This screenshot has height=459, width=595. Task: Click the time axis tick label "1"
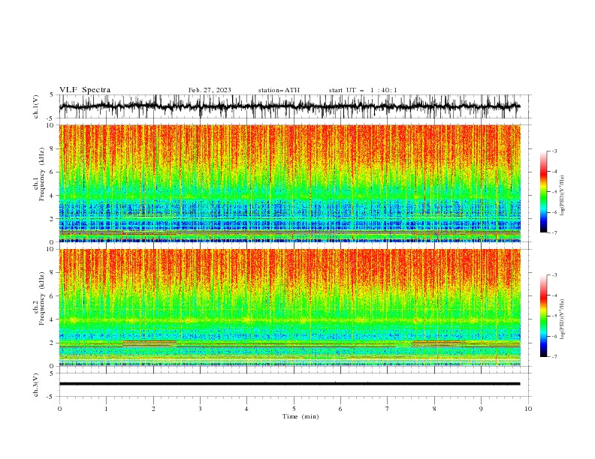point(106,409)
